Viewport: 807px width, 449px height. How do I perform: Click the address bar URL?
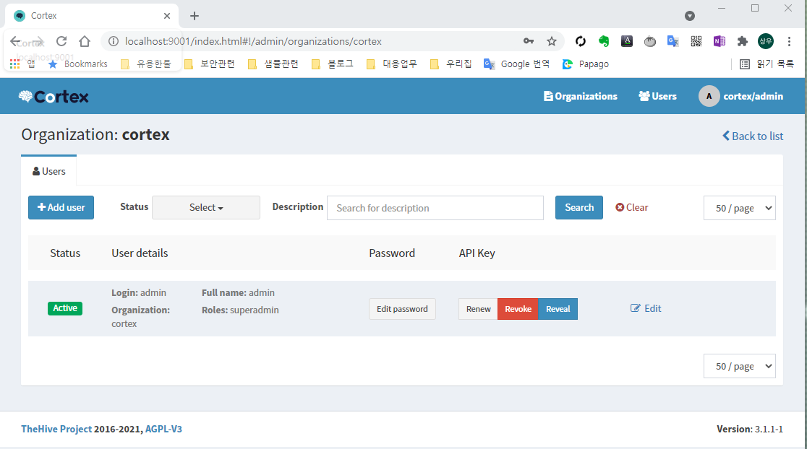[253, 41]
